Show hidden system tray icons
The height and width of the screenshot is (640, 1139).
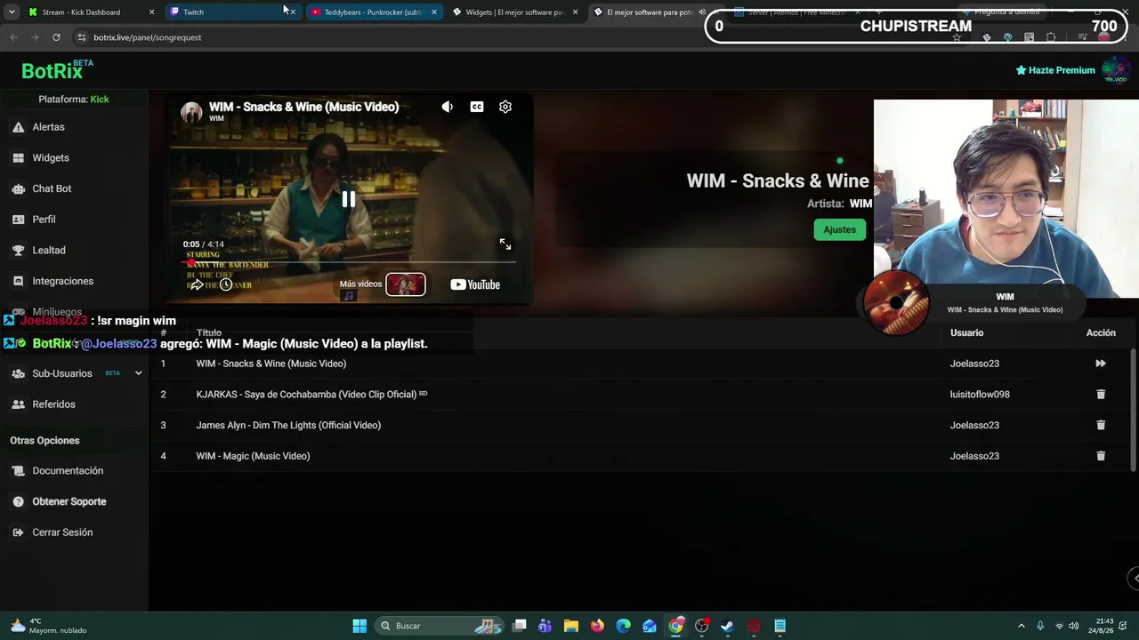coord(1021,626)
